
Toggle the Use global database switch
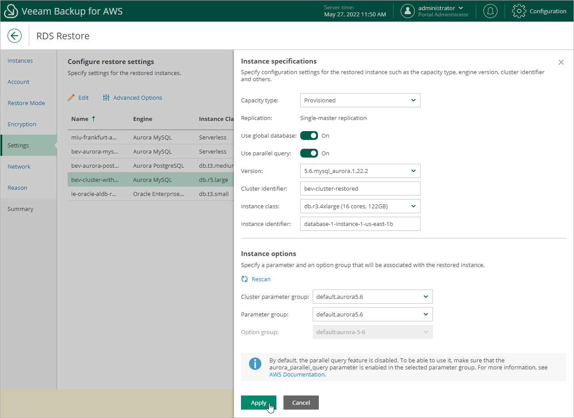309,136
